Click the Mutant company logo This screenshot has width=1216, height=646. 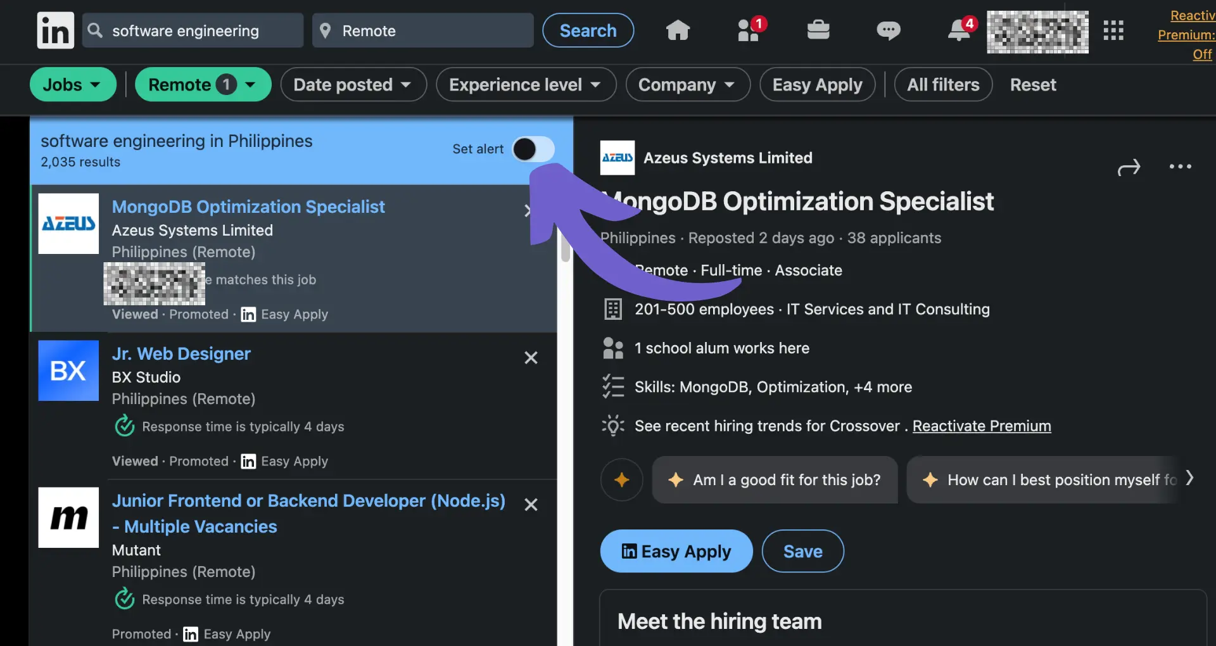(68, 517)
